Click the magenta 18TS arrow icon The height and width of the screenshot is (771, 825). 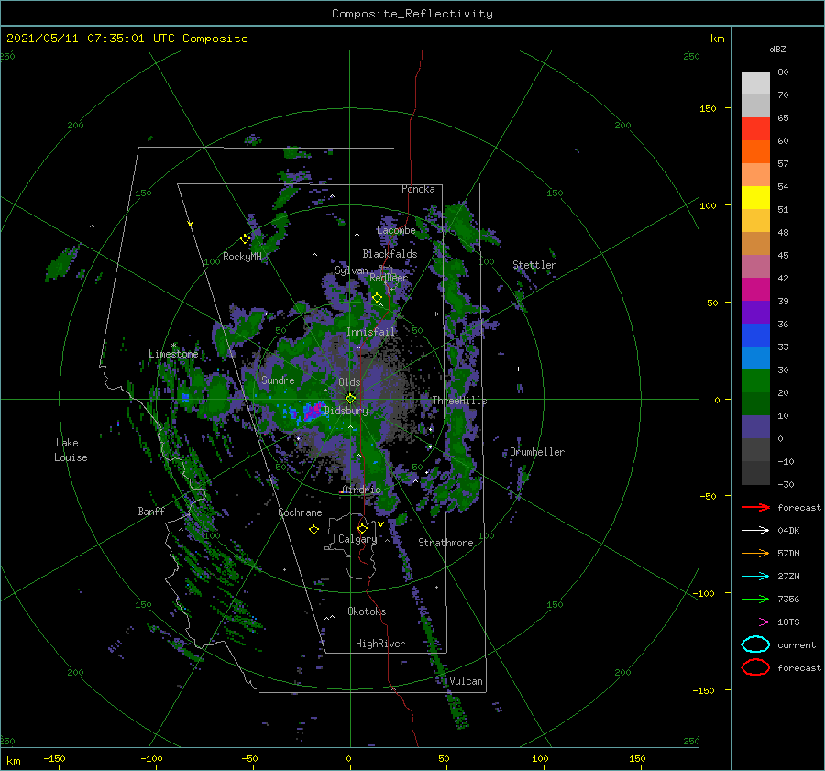(755, 622)
